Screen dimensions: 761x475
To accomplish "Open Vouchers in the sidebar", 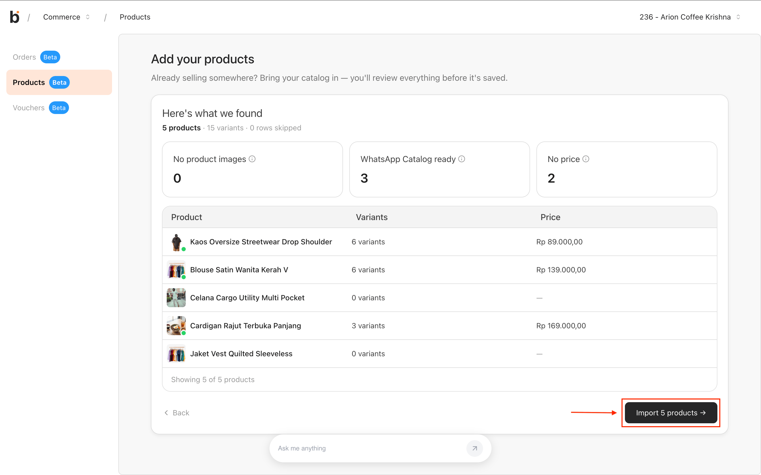I will [29, 108].
